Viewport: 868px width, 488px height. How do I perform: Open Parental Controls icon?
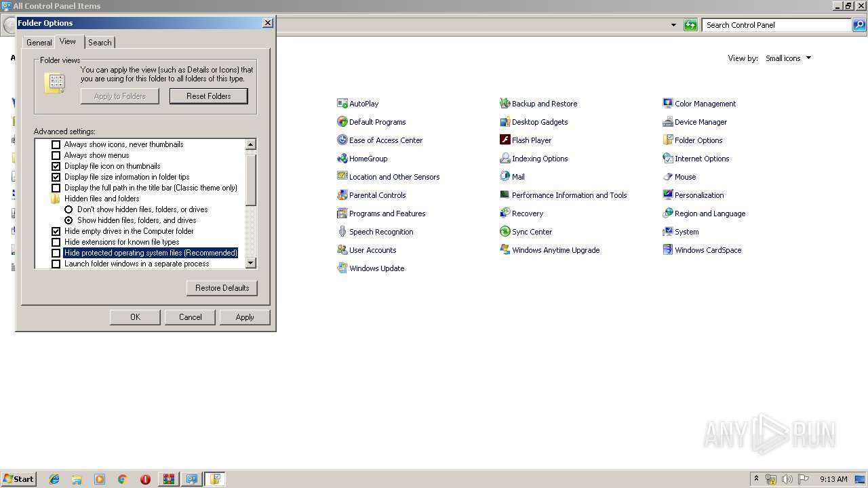pyautogui.click(x=342, y=195)
